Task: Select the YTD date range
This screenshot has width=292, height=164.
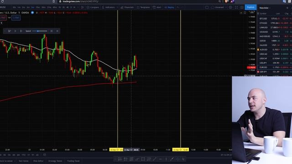Action: click(23, 155)
